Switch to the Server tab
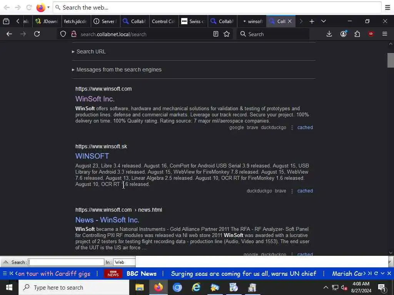394x295 pixels. pyautogui.click(x=105, y=22)
